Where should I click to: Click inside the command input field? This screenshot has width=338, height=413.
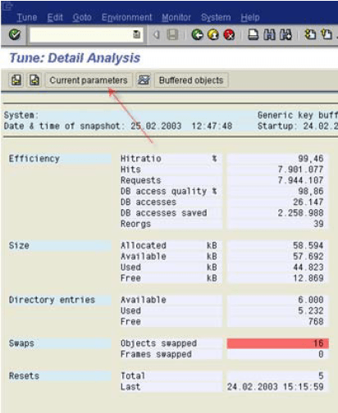[81, 34]
